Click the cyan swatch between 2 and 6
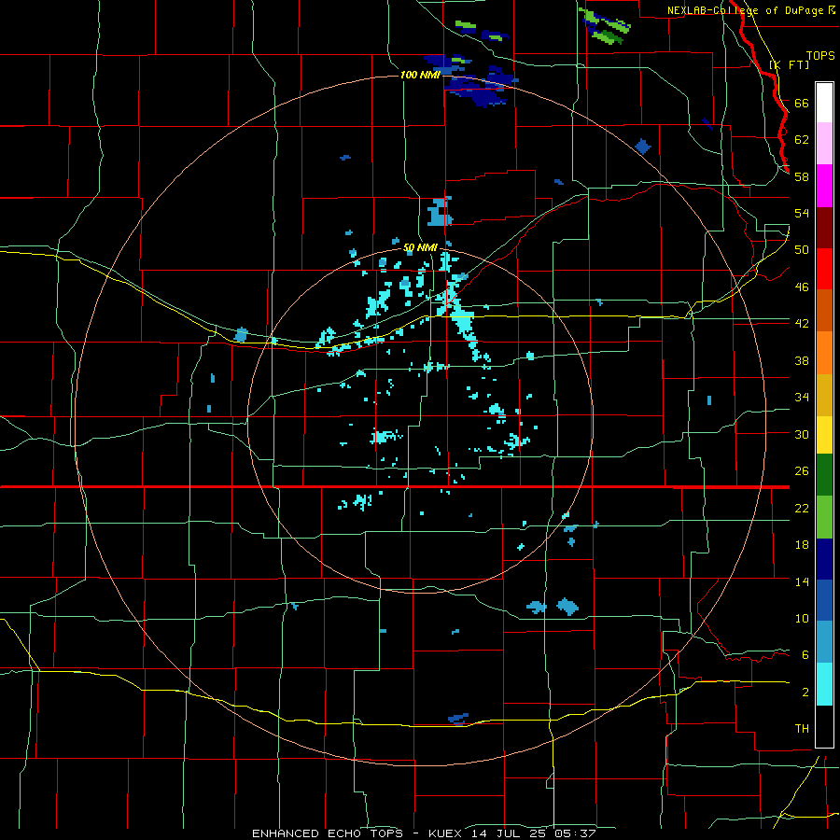Viewport: 840px width, 840px height. point(824,684)
